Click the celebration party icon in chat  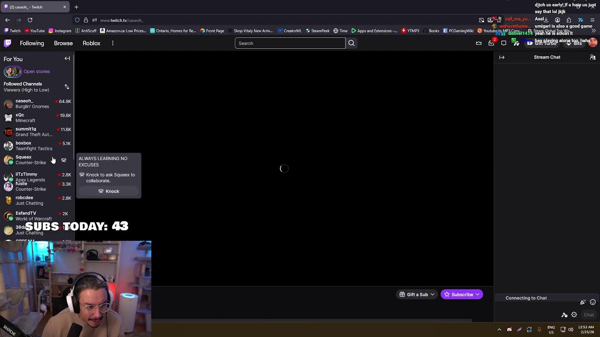pos(583,302)
